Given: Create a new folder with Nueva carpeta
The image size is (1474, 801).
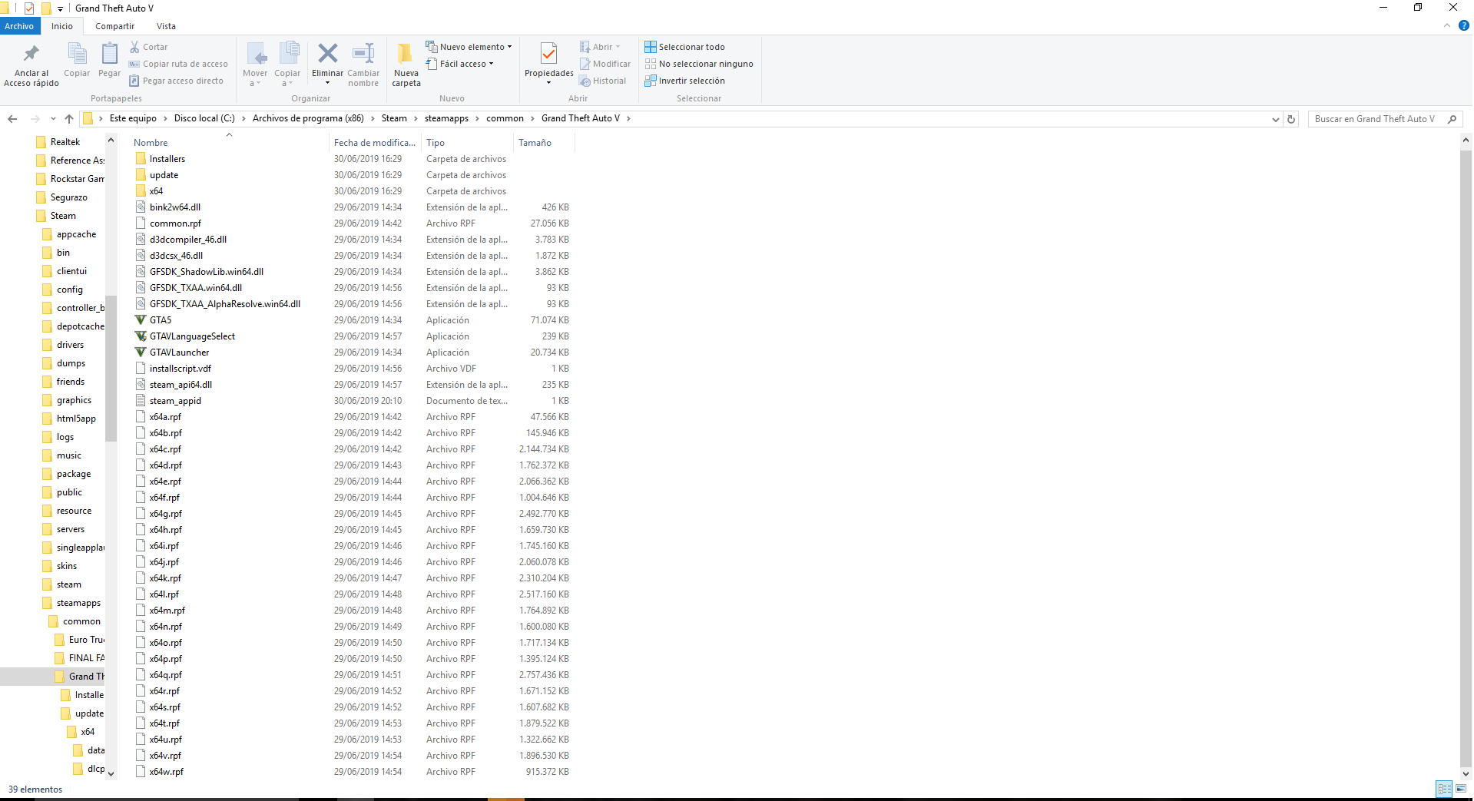Looking at the screenshot, I should coord(406,65).
